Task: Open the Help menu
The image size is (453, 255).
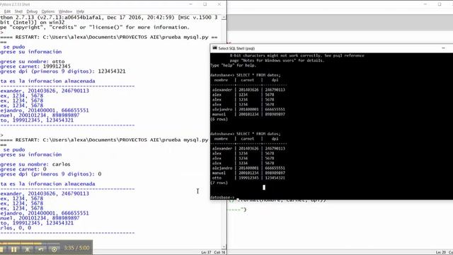Action: point(80,11)
